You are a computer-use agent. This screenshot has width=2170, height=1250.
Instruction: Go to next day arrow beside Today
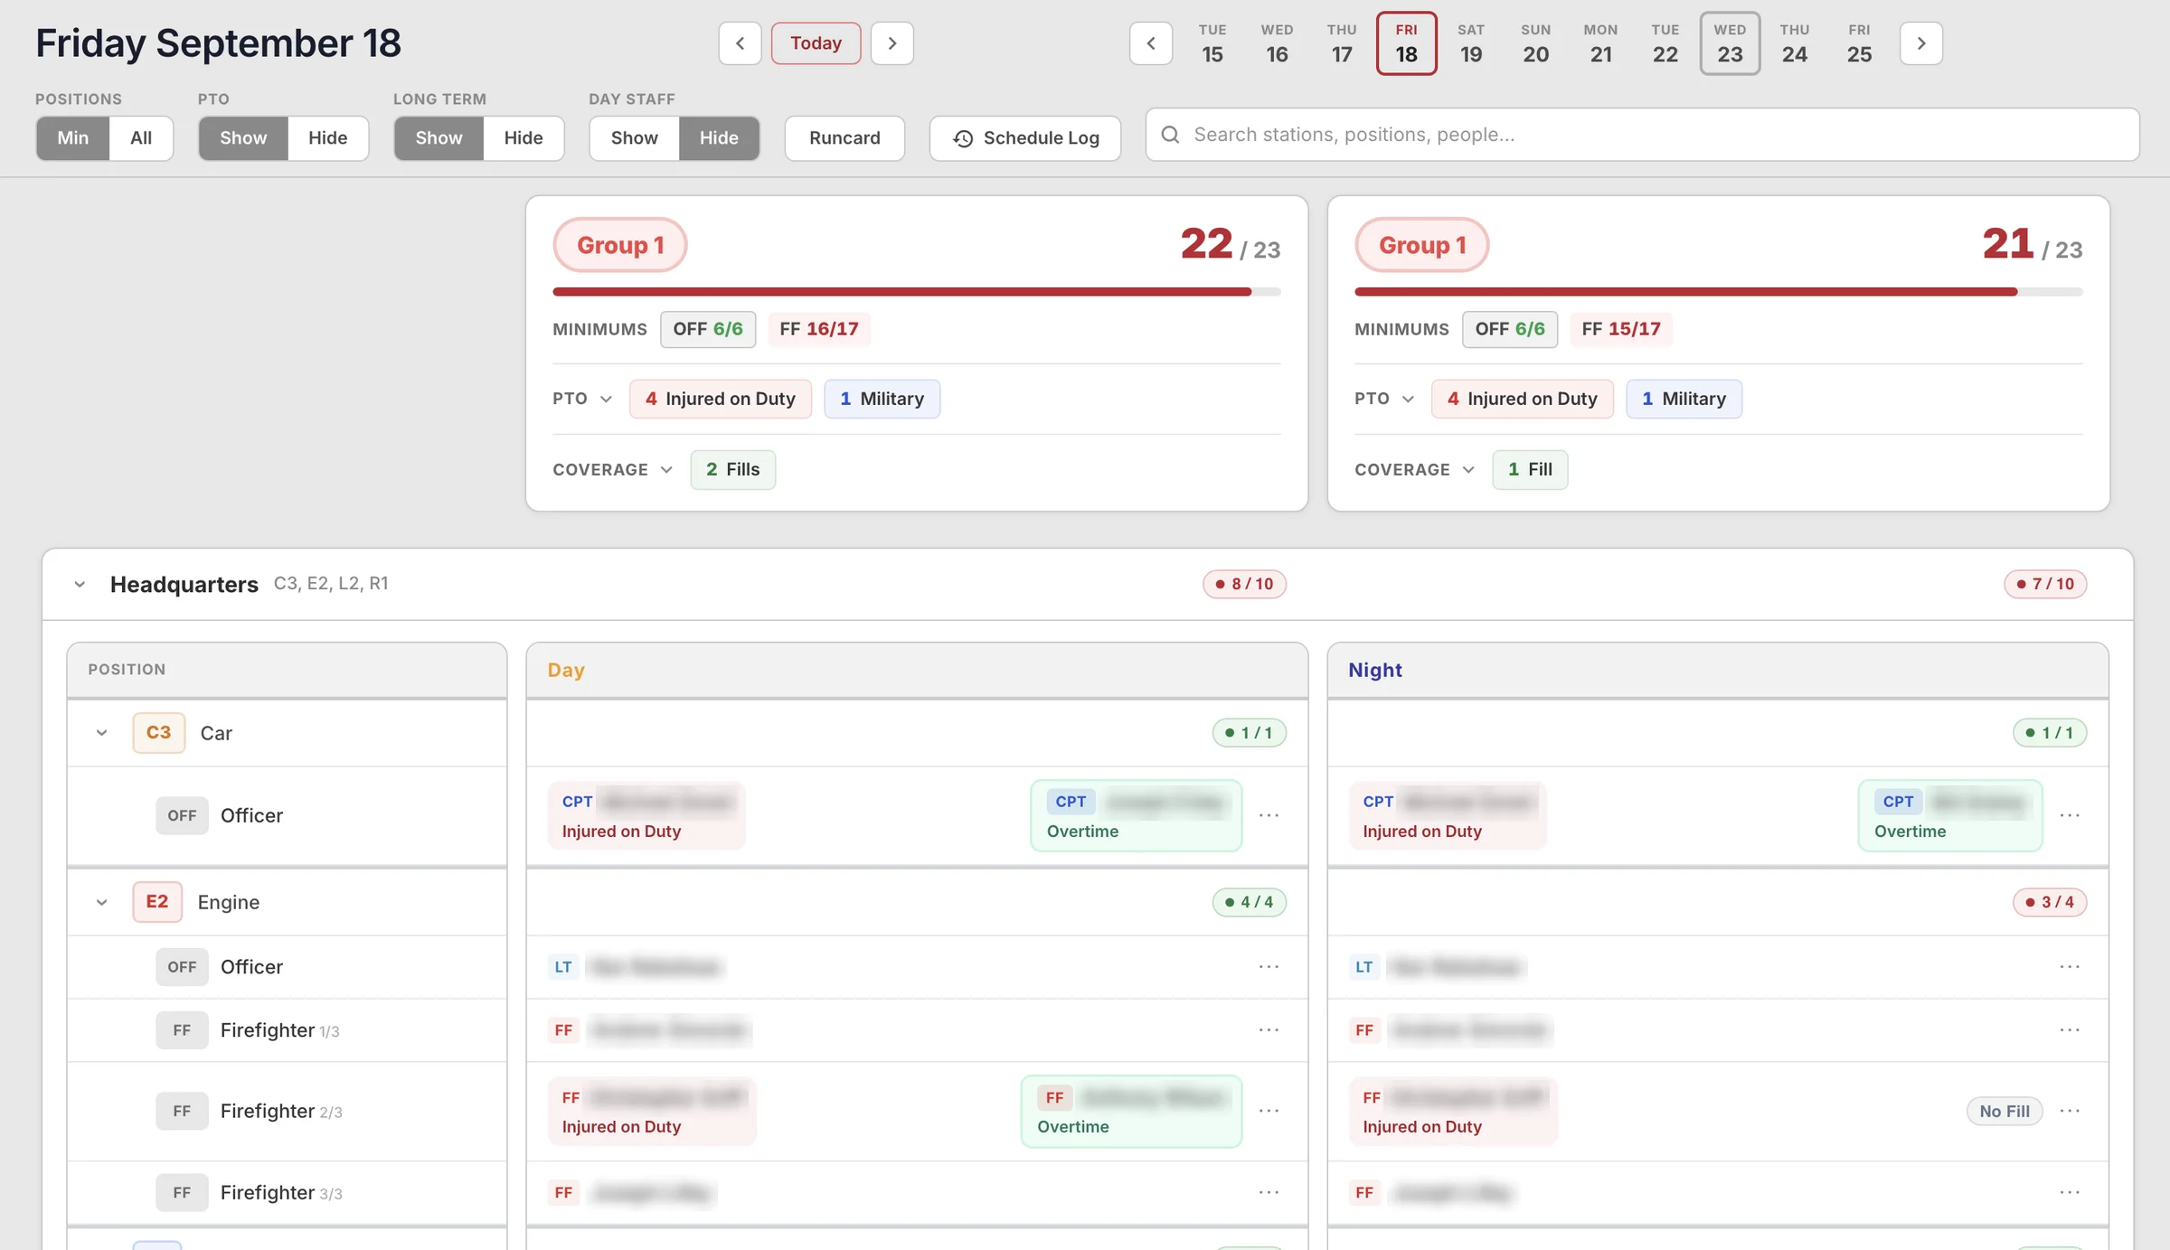pos(892,43)
